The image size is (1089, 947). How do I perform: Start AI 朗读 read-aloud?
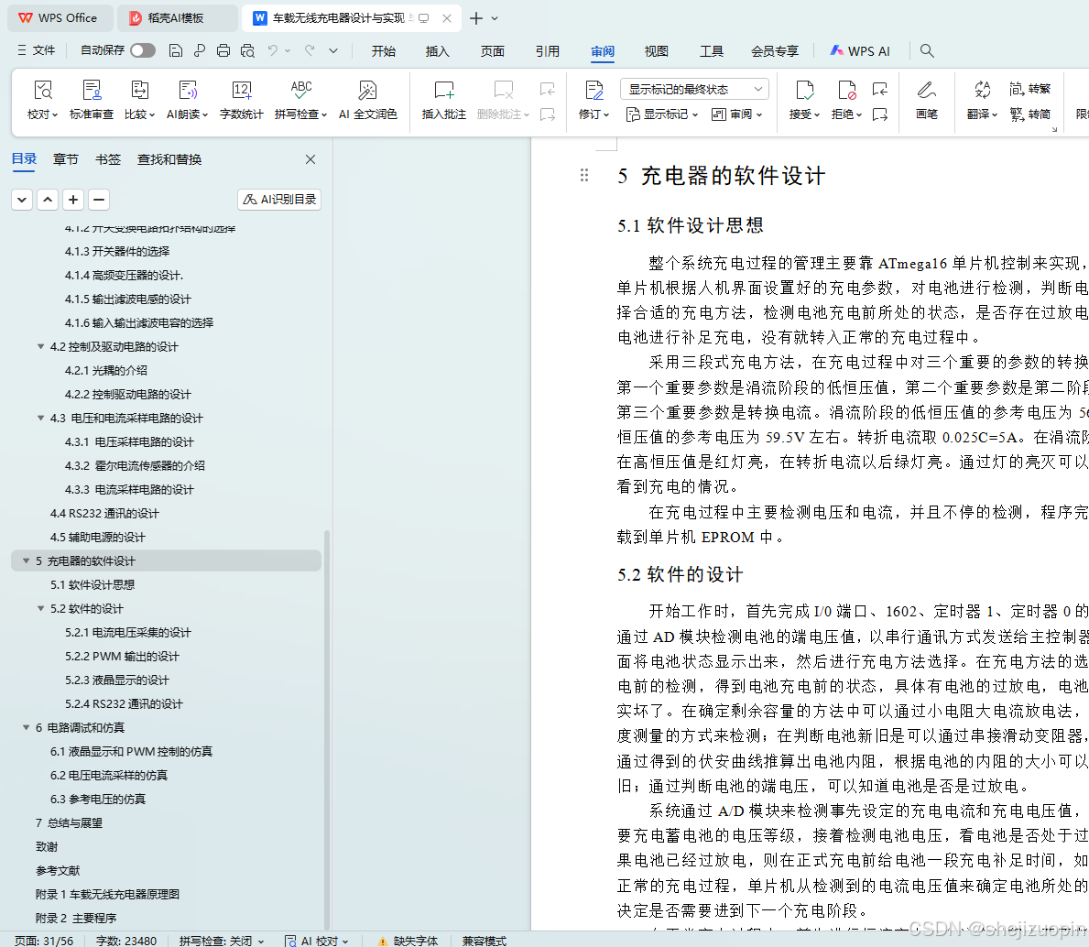(186, 101)
